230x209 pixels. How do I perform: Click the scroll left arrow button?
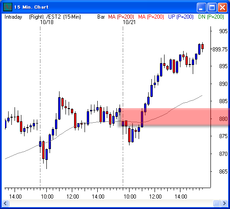point(5,203)
